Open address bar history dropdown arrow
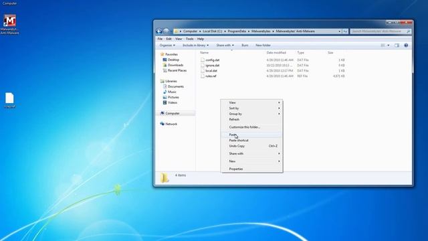This screenshot has width=428, height=241. click(x=340, y=31)
